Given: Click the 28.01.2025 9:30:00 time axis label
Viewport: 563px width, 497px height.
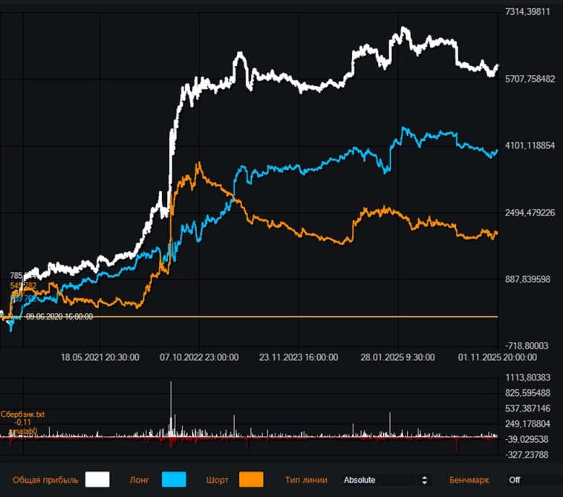Looking at the screenshot, I should [x=398, y=357].
